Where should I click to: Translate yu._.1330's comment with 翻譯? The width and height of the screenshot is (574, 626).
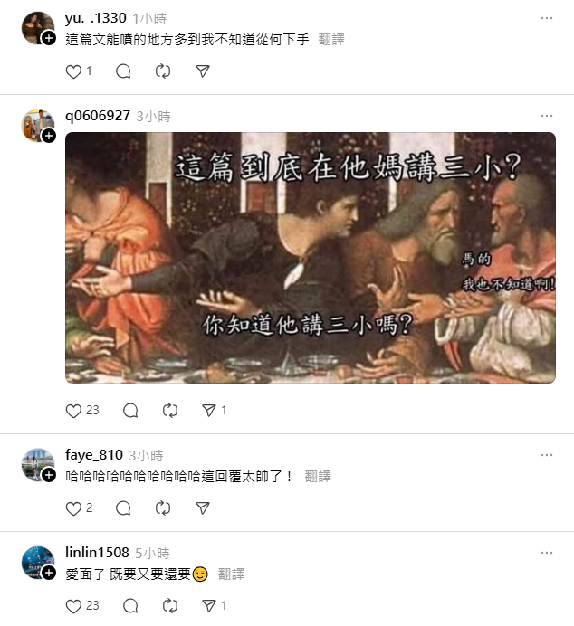coord(331,40)
